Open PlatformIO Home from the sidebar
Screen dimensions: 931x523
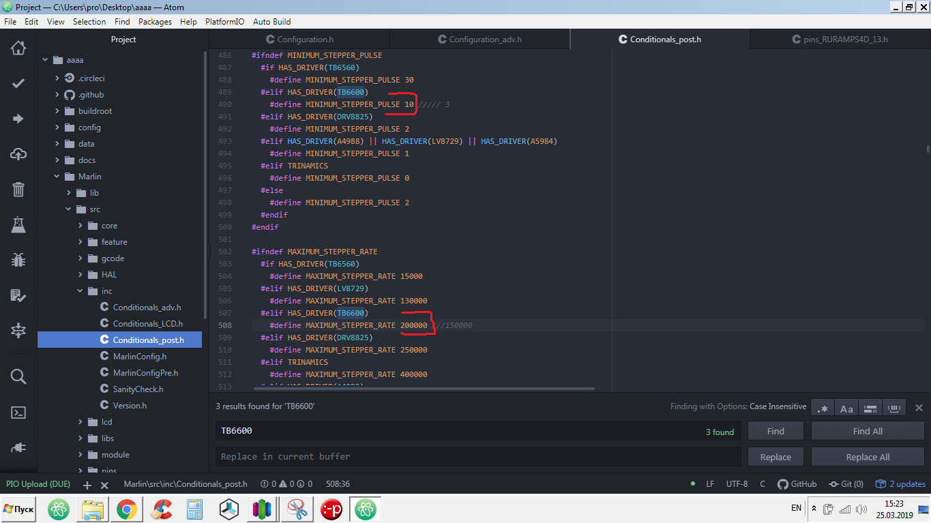[x=18, y=48]
